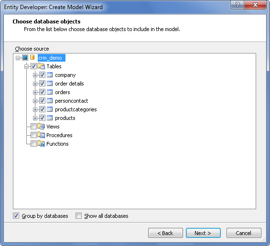The height and width of the screenshot is (246, 270).
Task: Expand the products table node
Action: pyautogui.click(x=35, y=118)
